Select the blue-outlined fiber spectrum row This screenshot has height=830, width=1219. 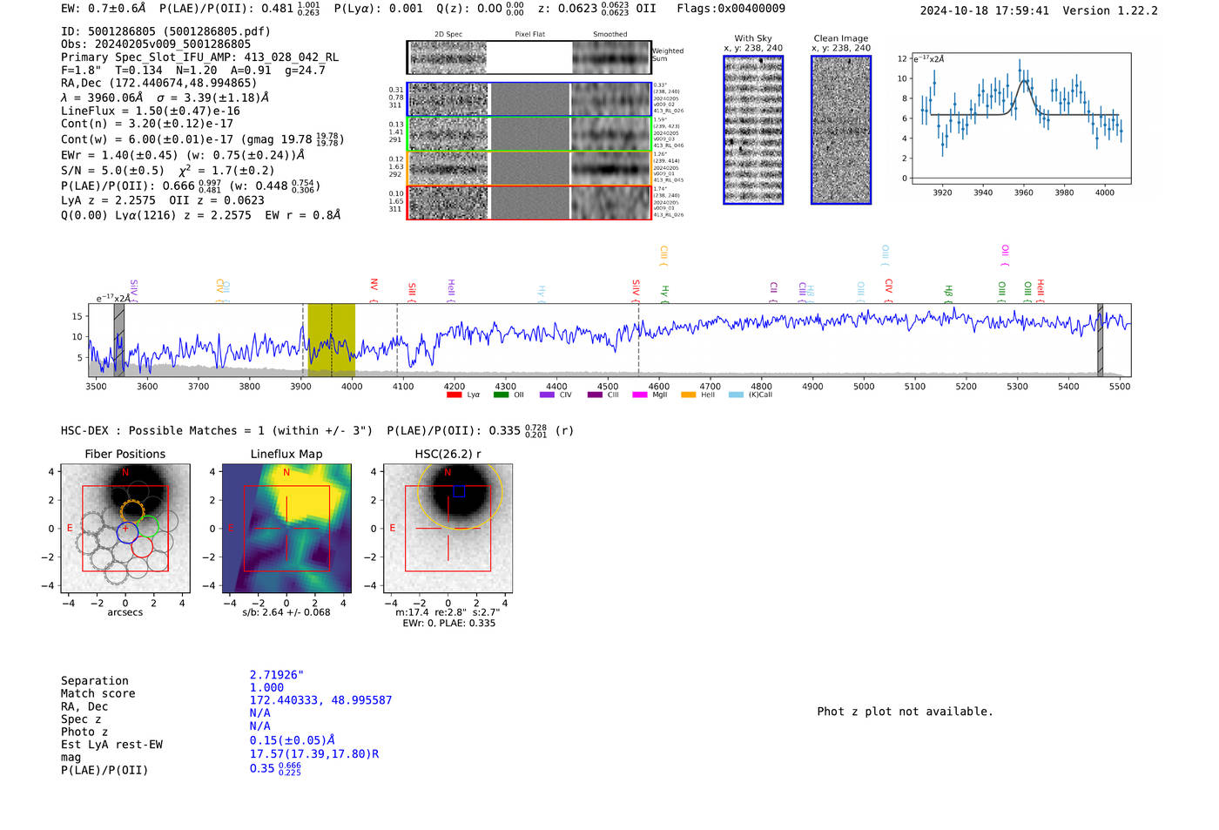529,99
